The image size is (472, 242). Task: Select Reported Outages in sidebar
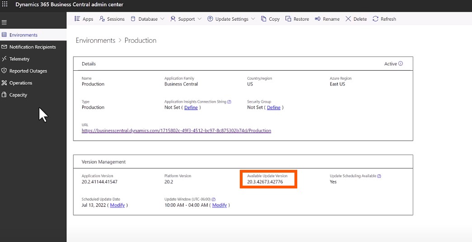28,71
